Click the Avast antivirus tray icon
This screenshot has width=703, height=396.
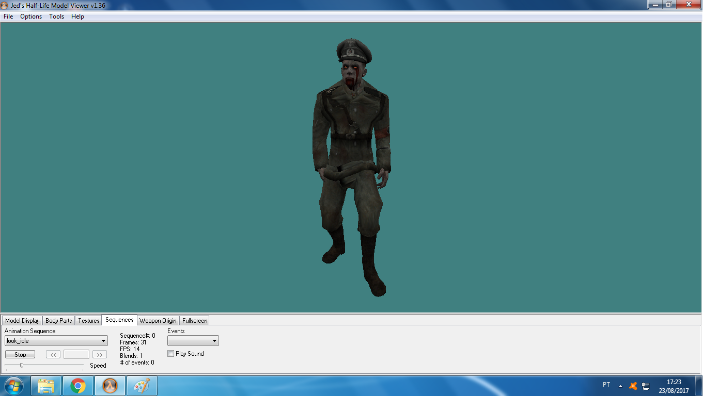(633, 386)
